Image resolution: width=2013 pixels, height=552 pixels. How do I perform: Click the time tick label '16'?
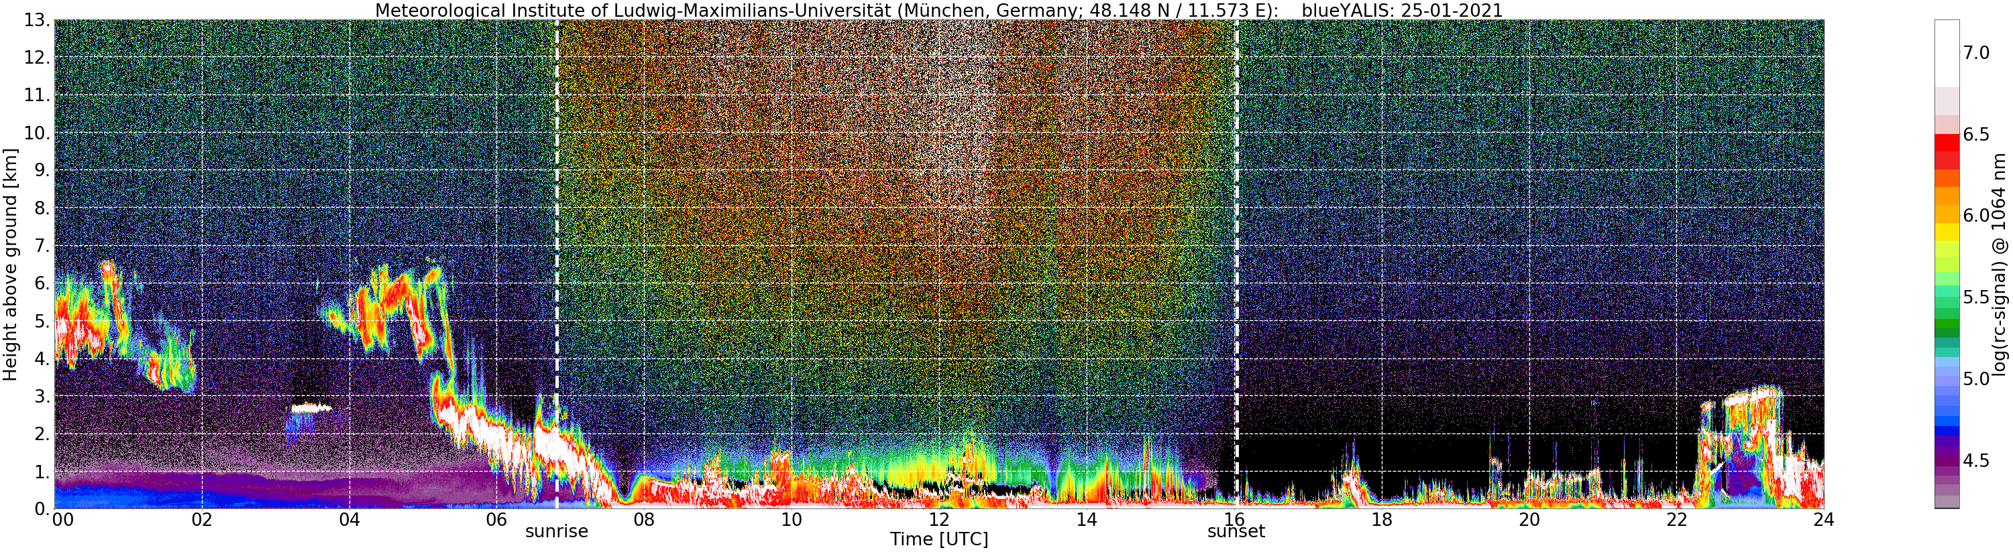click(1234, 521)
